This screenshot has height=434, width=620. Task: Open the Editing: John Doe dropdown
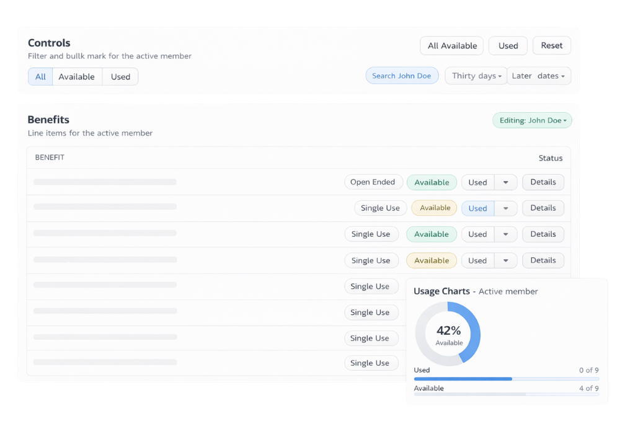[531, 120]
